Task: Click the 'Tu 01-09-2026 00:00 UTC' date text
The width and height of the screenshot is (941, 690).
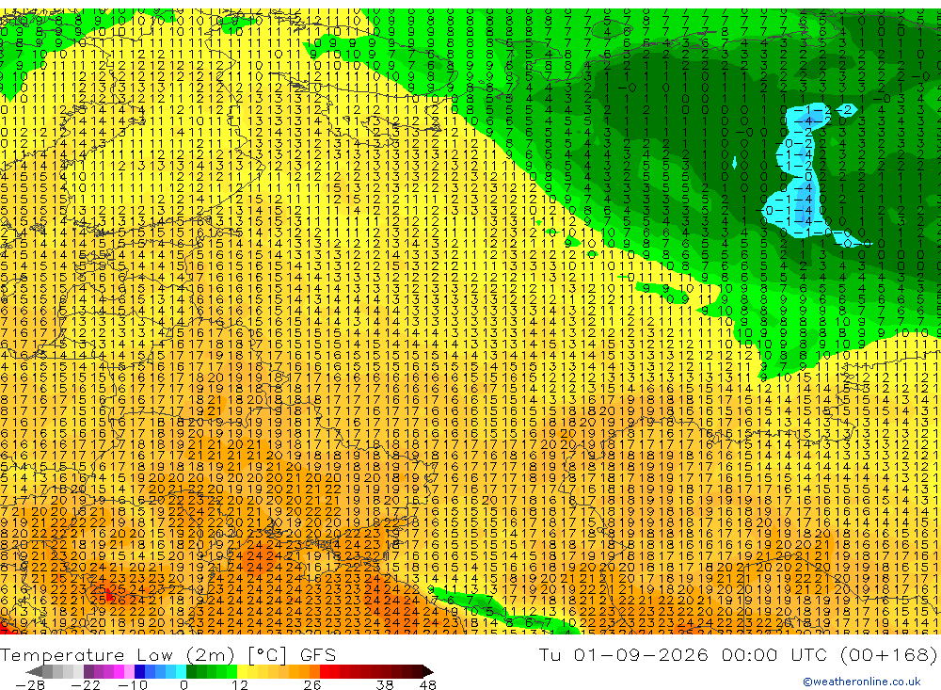Action: coord(685,654)
